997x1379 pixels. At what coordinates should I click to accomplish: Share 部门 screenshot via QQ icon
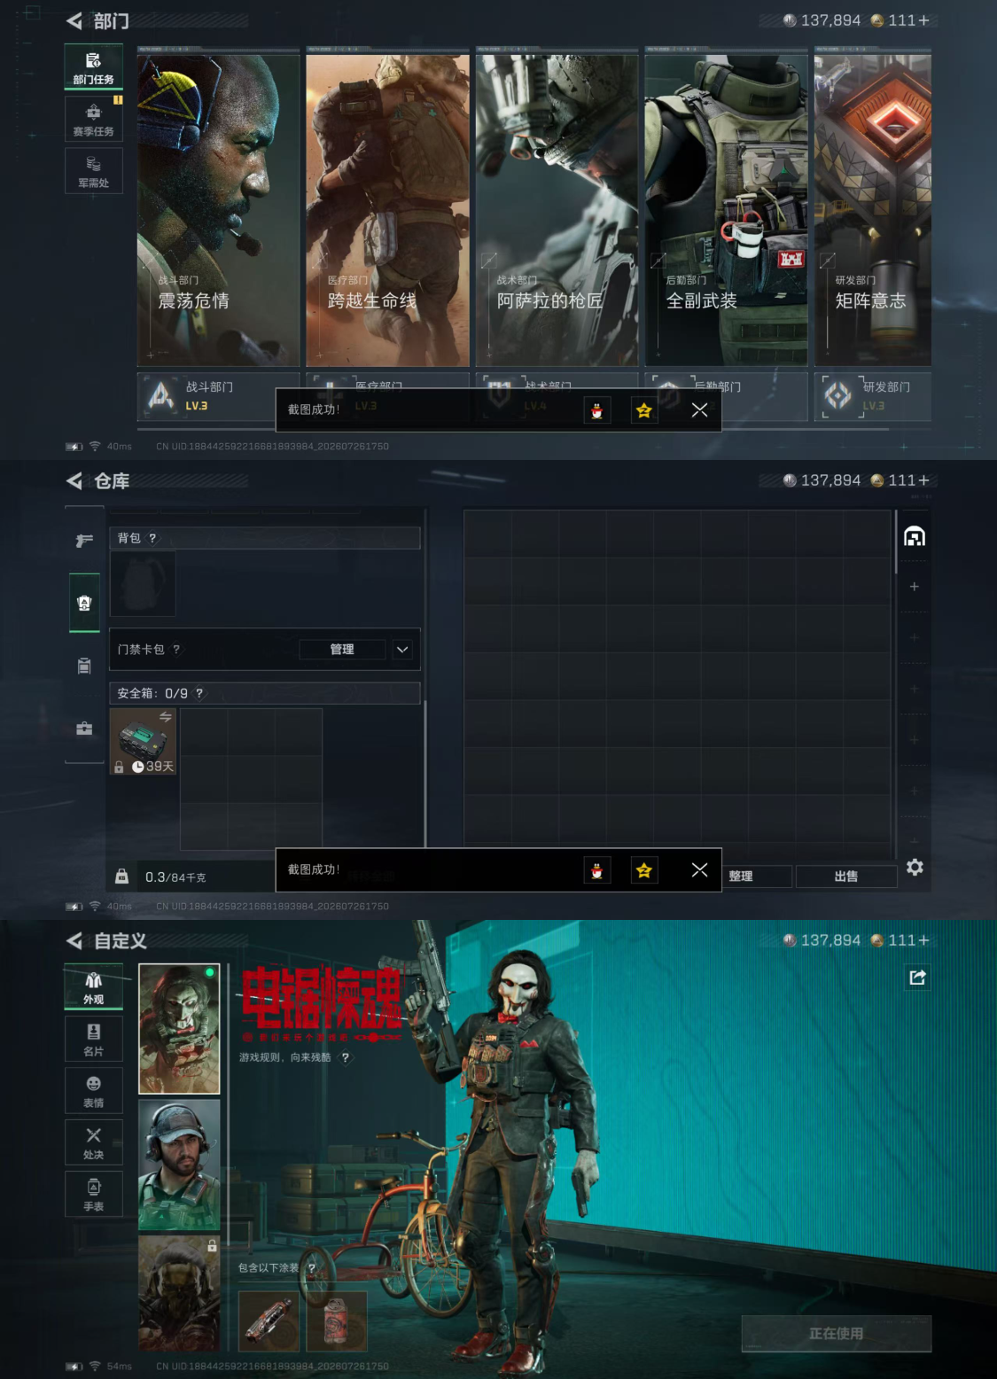tap(597, 410)
